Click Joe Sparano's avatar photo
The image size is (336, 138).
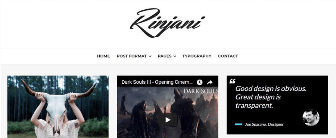point(311,118)
